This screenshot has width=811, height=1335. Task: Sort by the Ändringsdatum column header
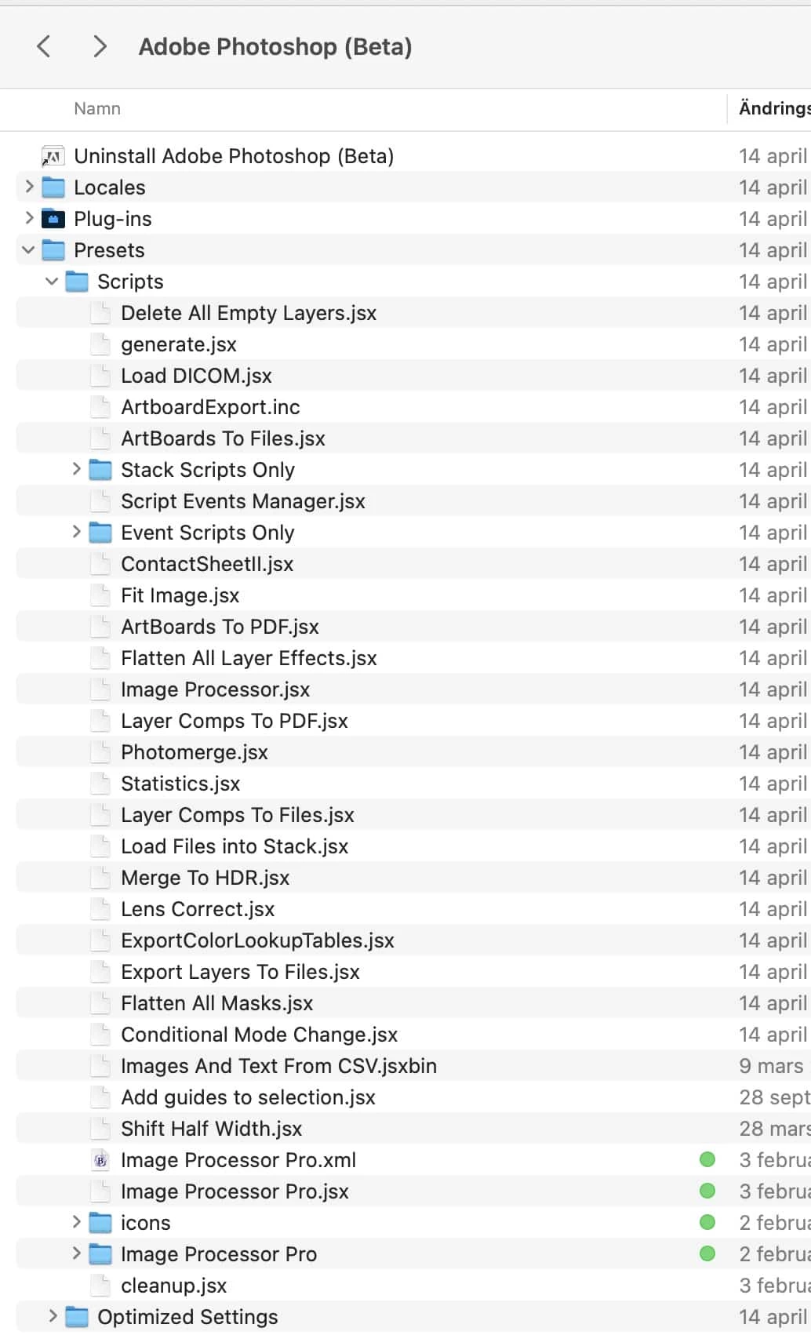(x=774, y=108)
